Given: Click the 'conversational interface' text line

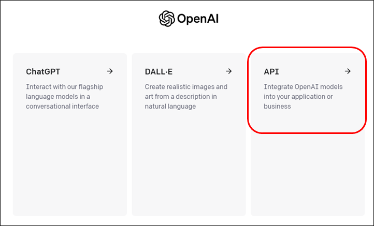Looking at the screenshot, I should [x=63, y=106].
